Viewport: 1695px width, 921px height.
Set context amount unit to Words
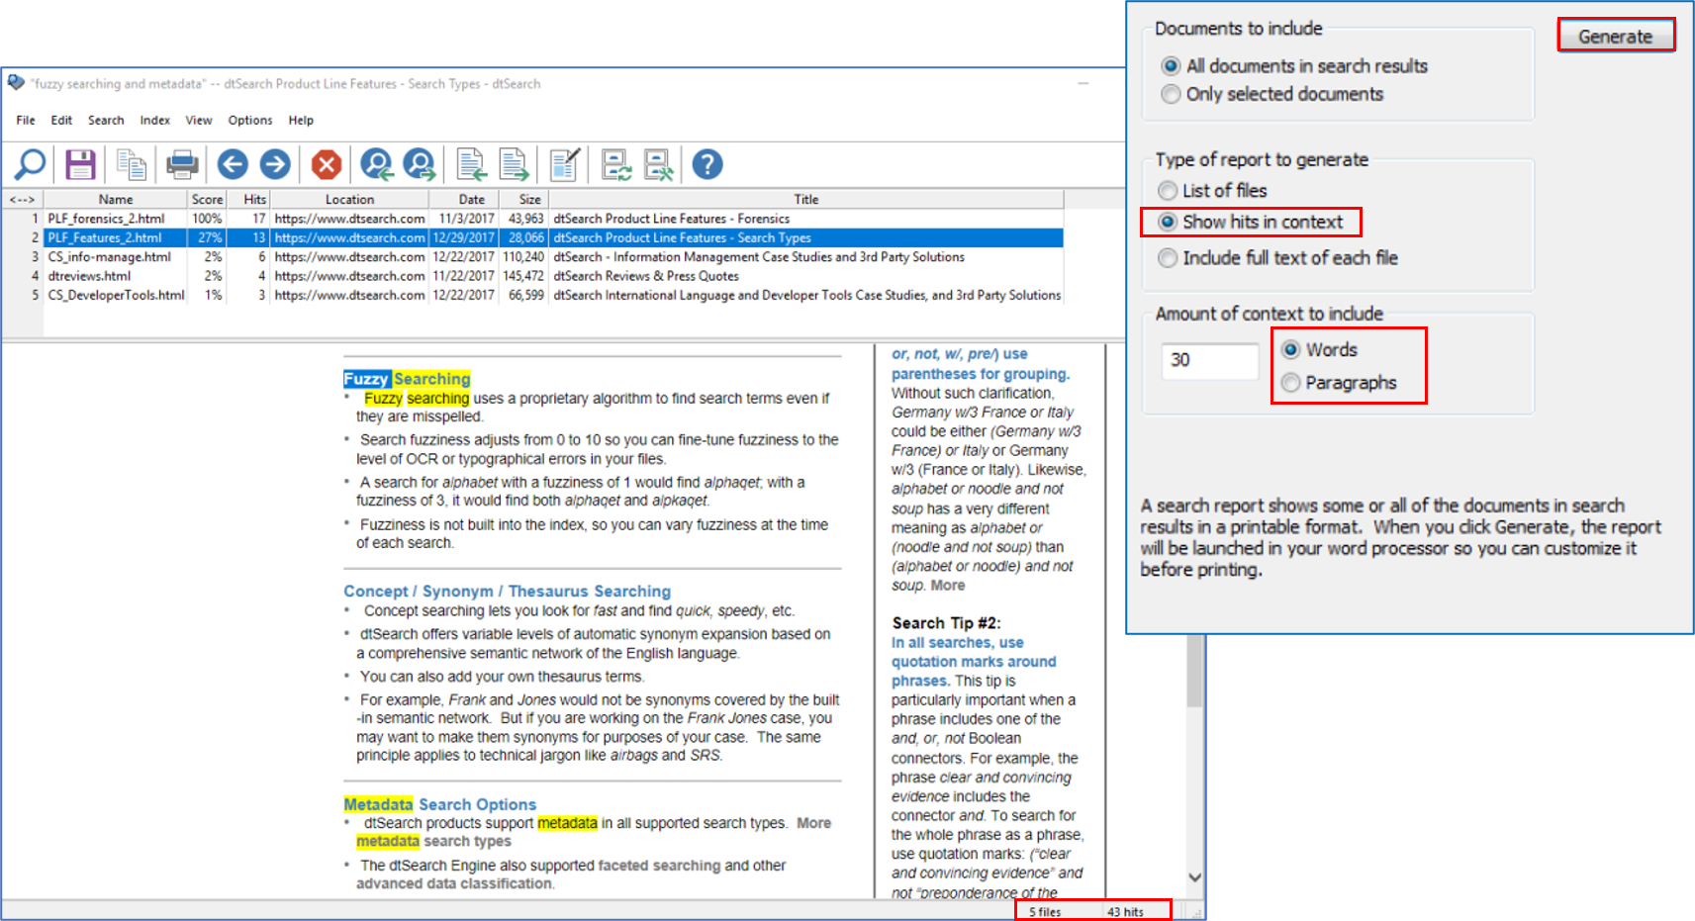[1320, 349]
